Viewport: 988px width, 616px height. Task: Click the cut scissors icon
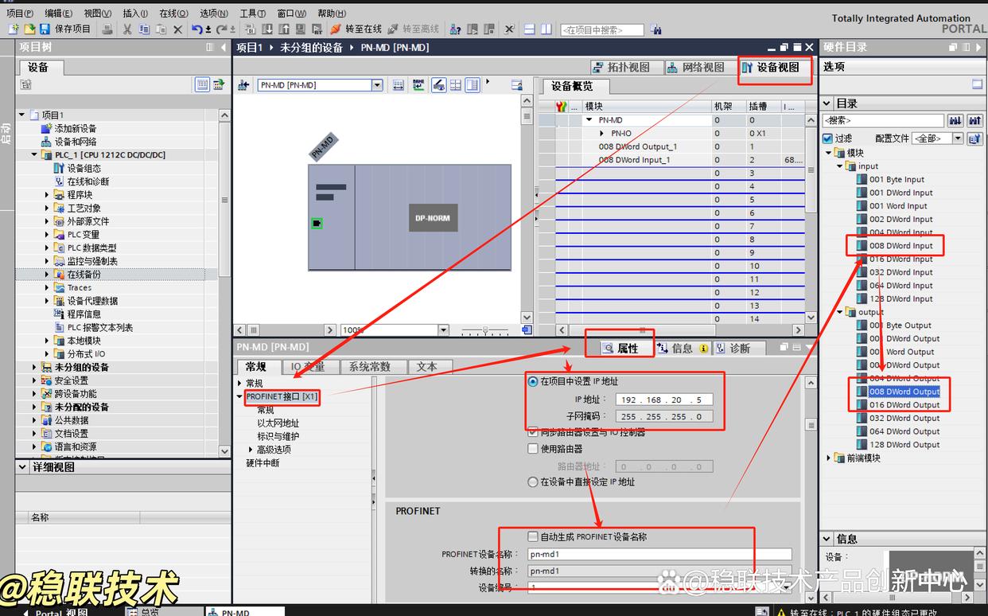click(x=127, y=29)
